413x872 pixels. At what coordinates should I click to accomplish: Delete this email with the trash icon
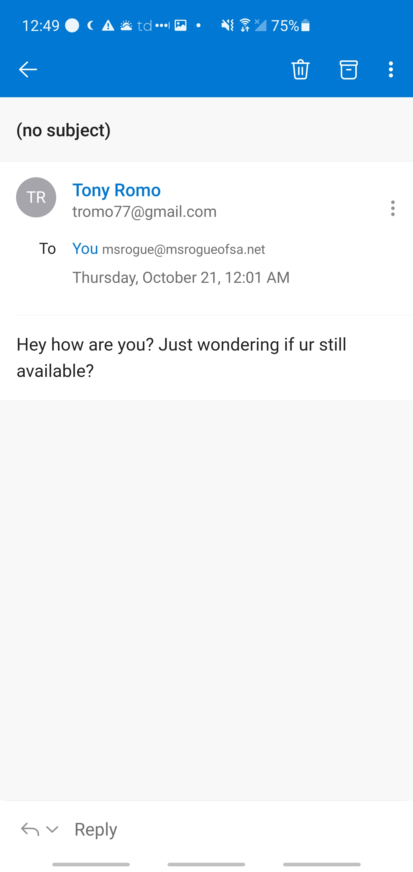tap(300, 69)
